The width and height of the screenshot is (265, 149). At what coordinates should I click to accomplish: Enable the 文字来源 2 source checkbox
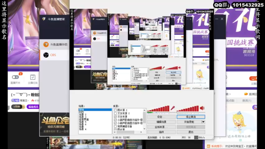coord(115,113)
